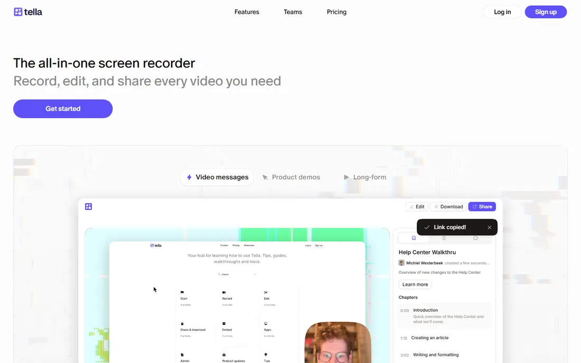Click the Product link in the recorded page nav
Viewport: 581px width, 363px height.
224,245
